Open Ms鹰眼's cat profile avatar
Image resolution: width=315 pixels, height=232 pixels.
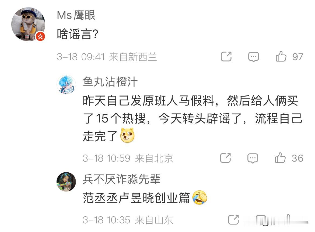[28, 24]
